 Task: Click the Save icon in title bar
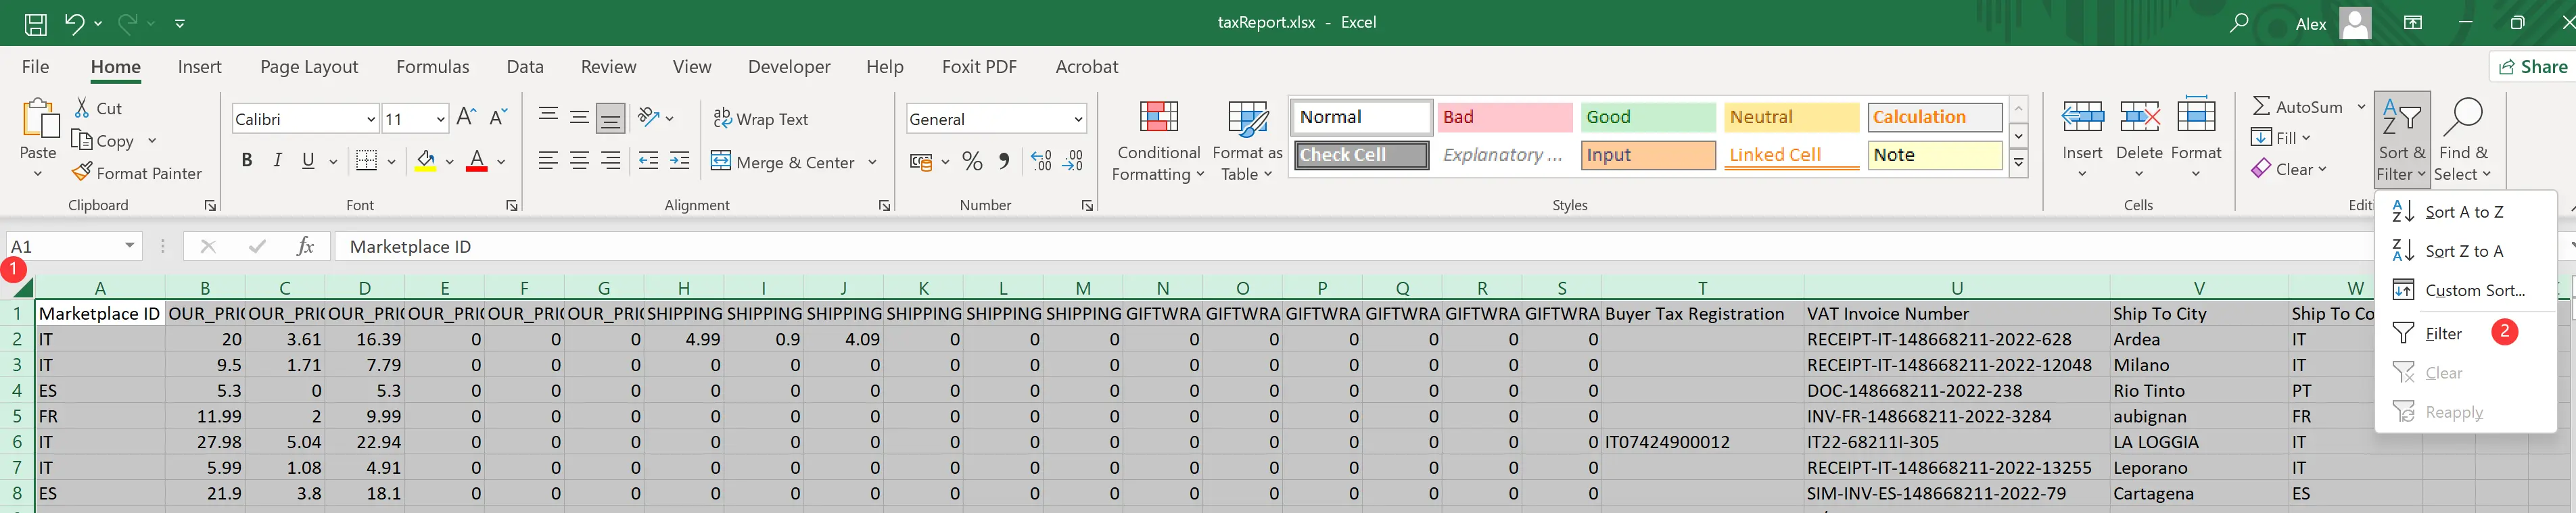pyautogui.click(x=35, y=23)
